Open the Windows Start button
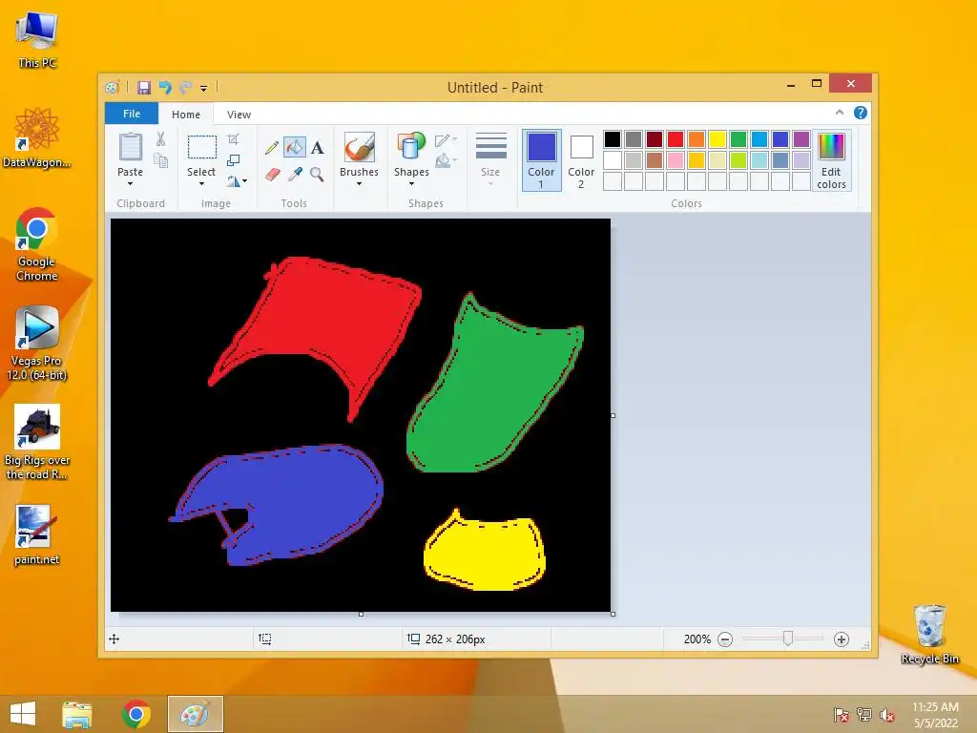This screenshot has height=733, width=977. pyautogui.click(x=23, y=714)
